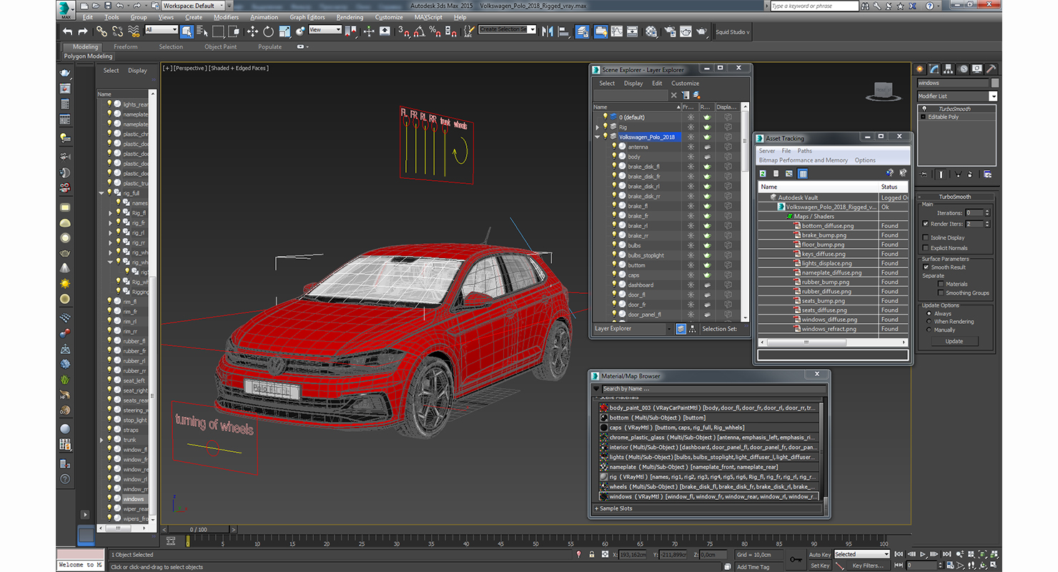The width and height of the screenshot is (1058, 572).
Task: Click Pin Stack icon under modifier list
Action: click(x=924, y=174)
